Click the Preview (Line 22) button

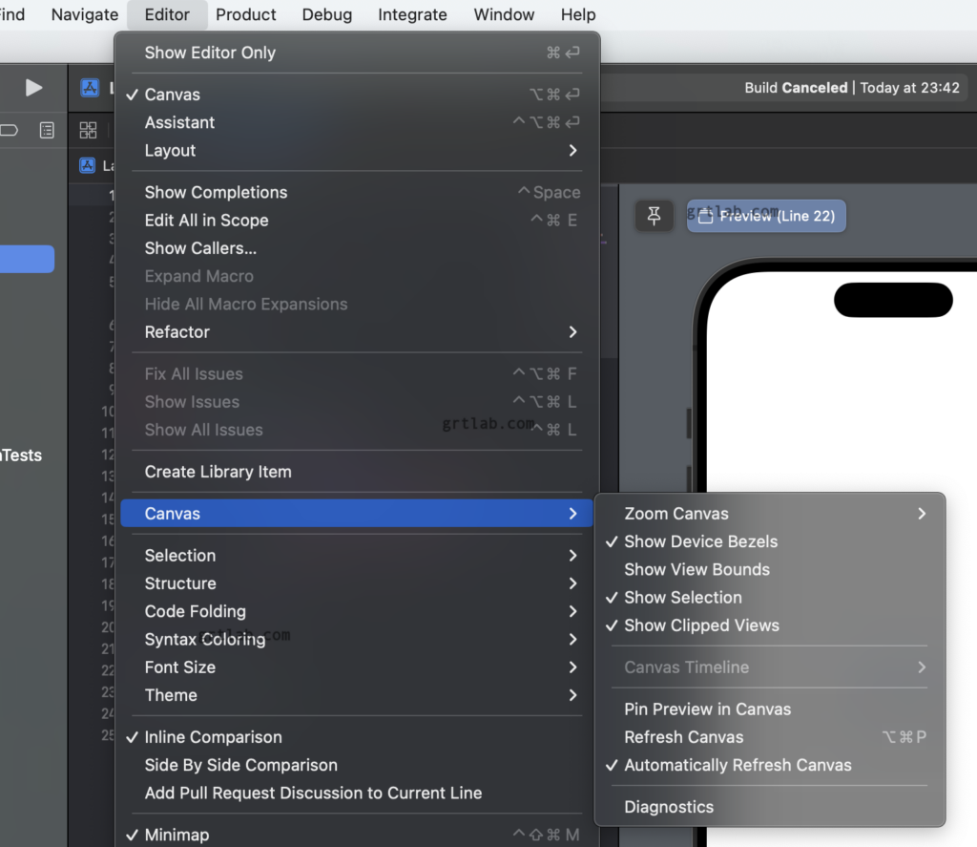(766, 217)
